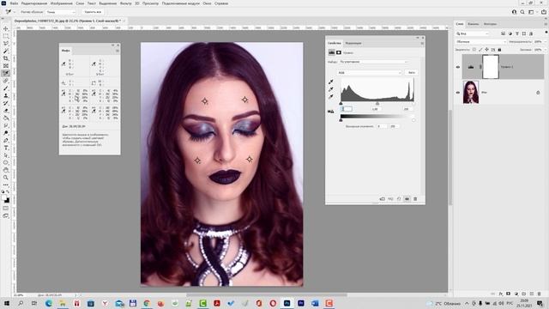
Task: Hide the Уровни 1 adjustment layer
Action: tap(458, 67)
